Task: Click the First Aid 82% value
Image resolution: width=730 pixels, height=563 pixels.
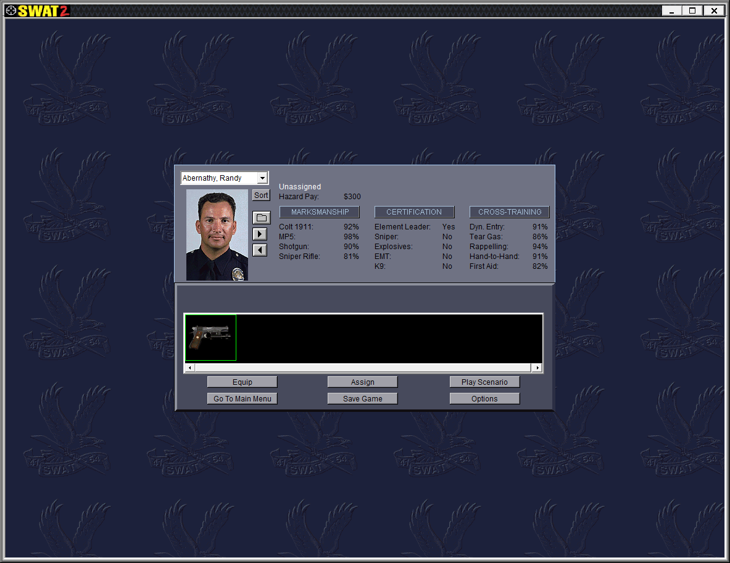Action: tap(540, 266)
